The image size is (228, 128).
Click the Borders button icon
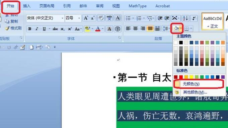pos(186,28)
